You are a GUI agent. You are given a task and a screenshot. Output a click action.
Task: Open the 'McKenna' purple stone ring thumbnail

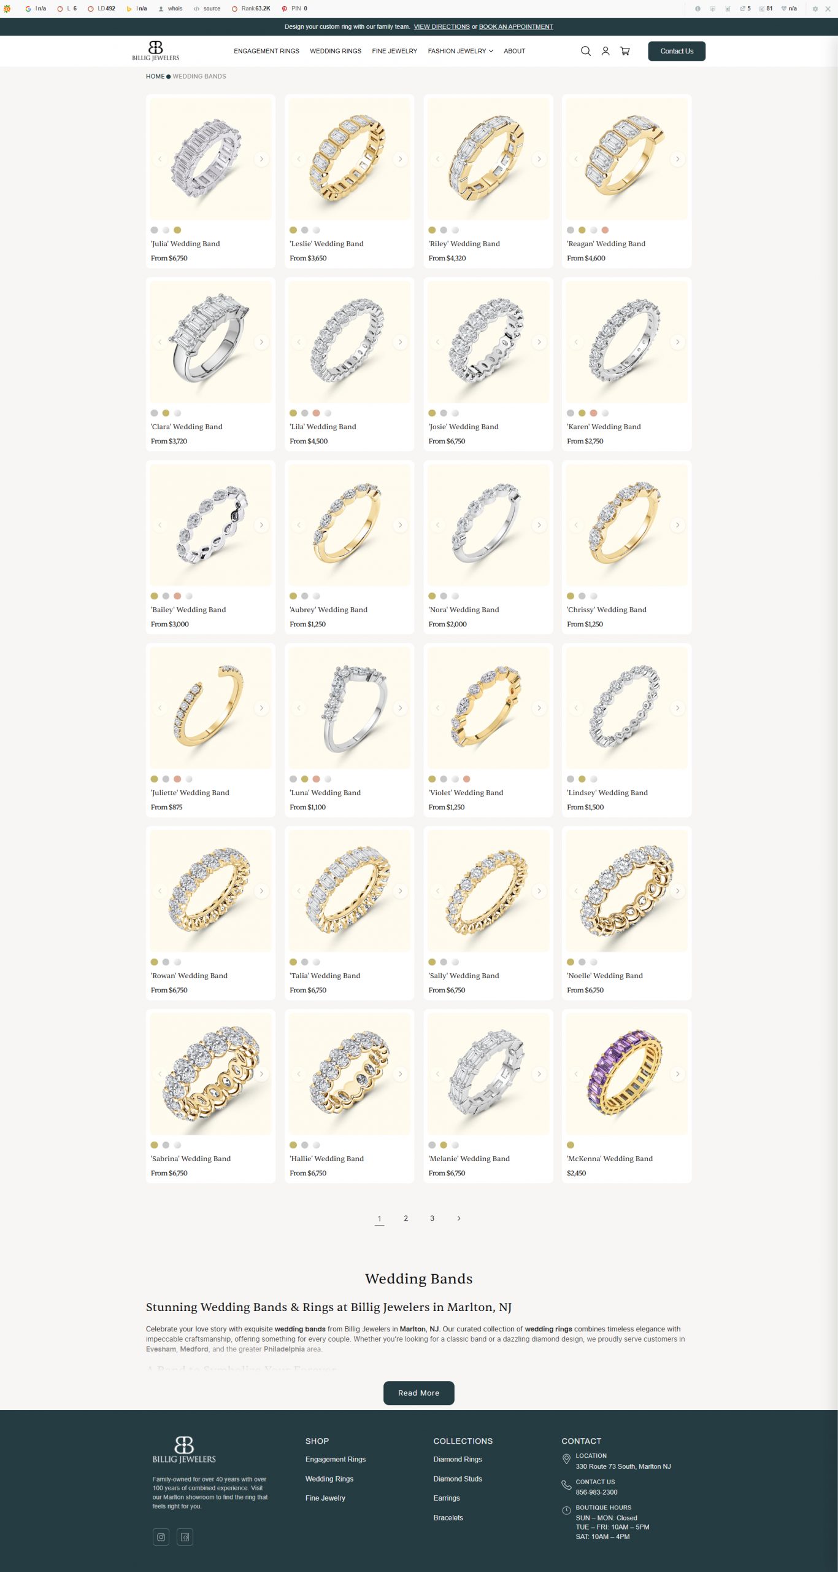[626, 1073]
